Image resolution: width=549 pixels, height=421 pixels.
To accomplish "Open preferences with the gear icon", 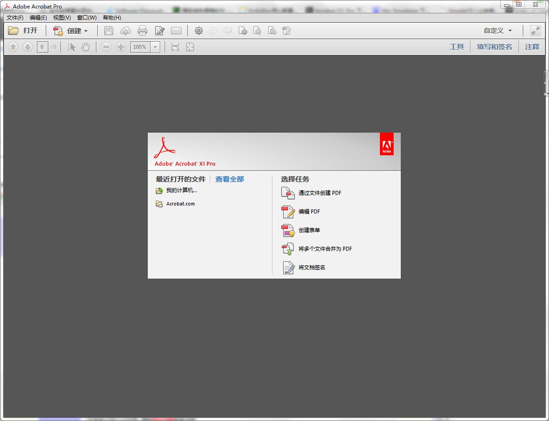I will (199, 31).
